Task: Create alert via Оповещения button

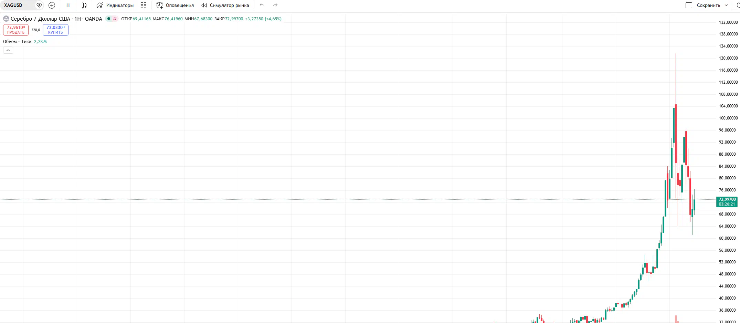Action: [x=175, y=5]
